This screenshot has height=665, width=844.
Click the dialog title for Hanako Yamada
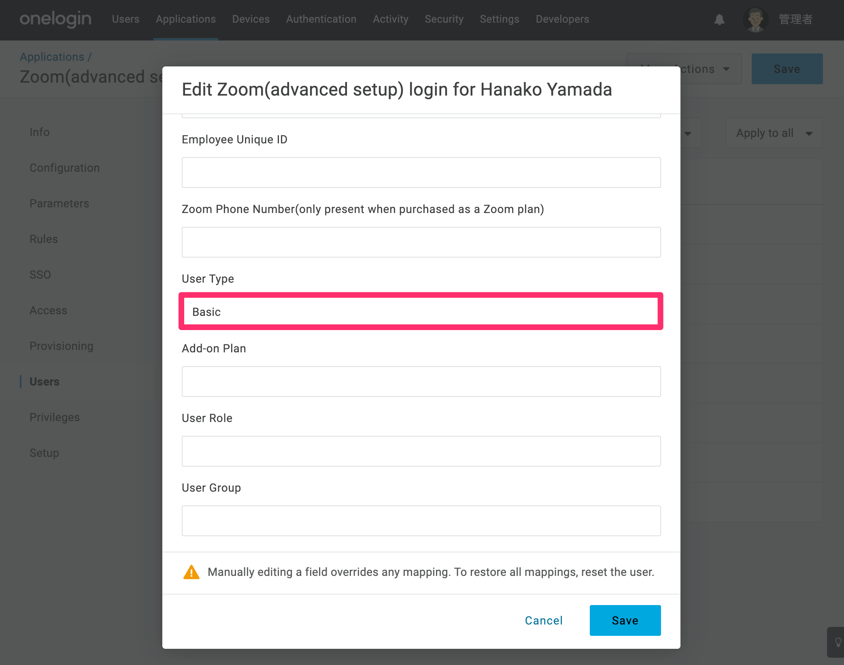[397, 90]
